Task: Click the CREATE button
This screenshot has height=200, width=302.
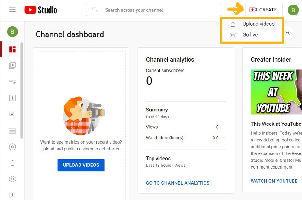Action: (x=264, y=10)
